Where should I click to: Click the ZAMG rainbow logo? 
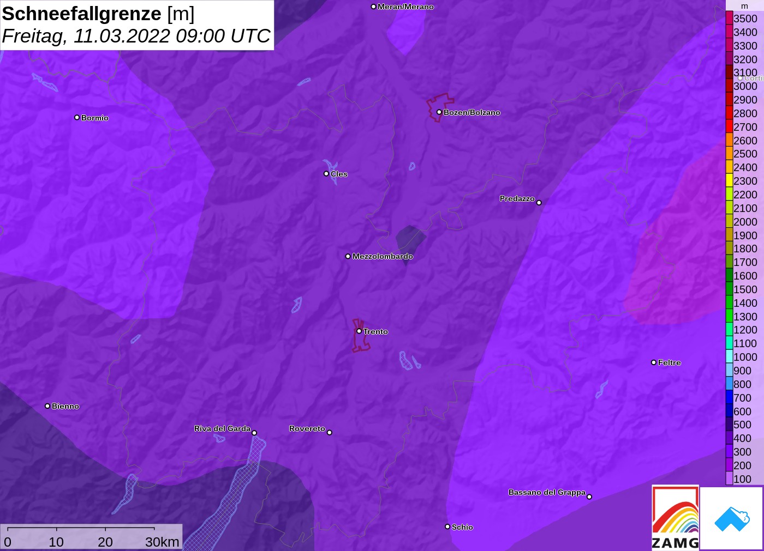[675, 517]
